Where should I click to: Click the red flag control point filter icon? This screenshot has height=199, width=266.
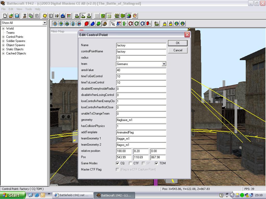coord(79,24)
